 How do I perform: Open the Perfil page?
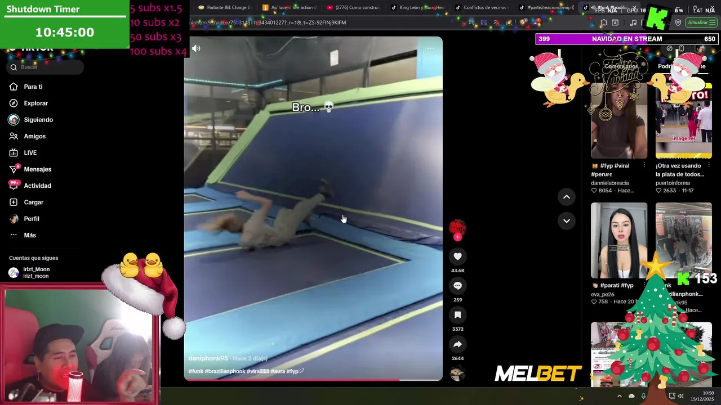coord(31,219)
